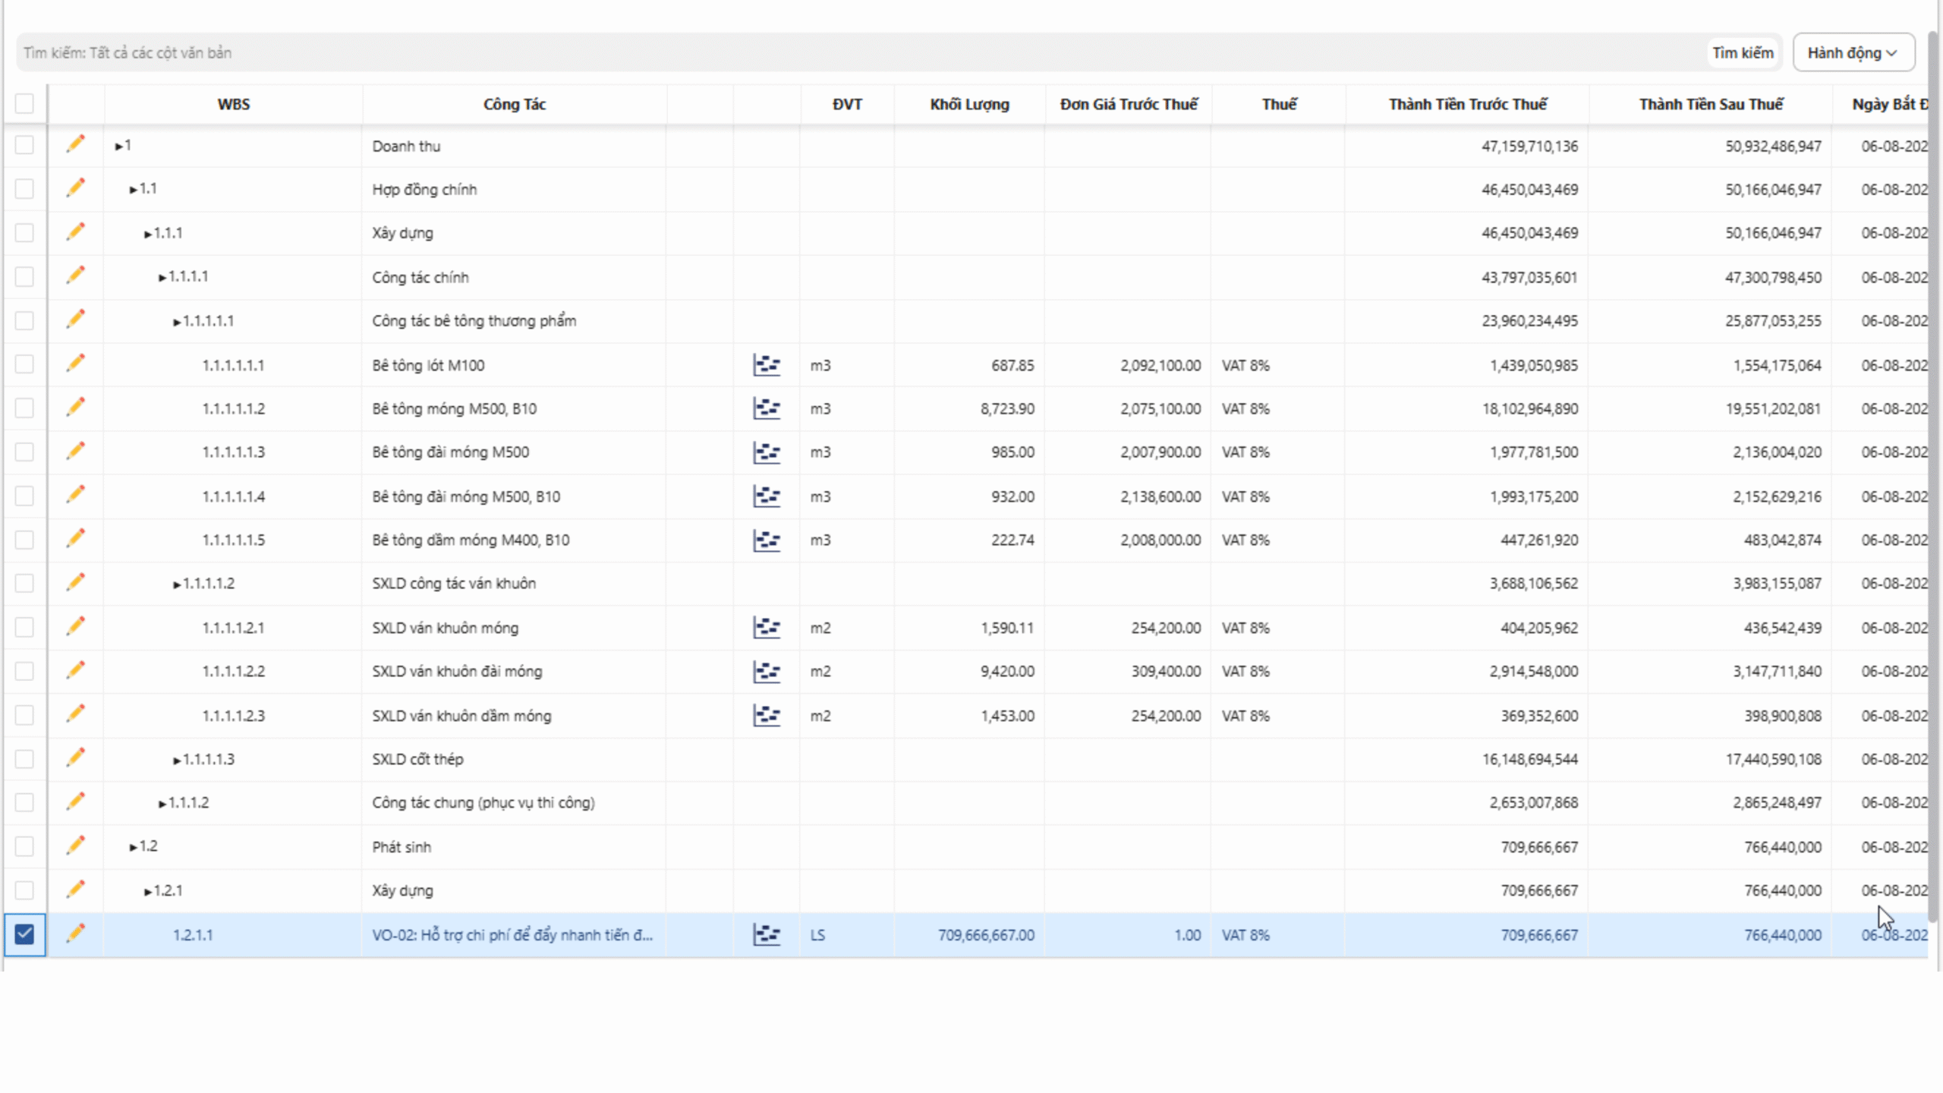Click the pencil edit icon for Doanh thu row
Screen dimensions: 1943x1093
coord(75,144)
